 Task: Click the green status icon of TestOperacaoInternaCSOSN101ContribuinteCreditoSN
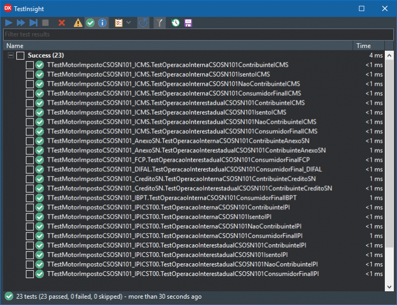[40, 179]
